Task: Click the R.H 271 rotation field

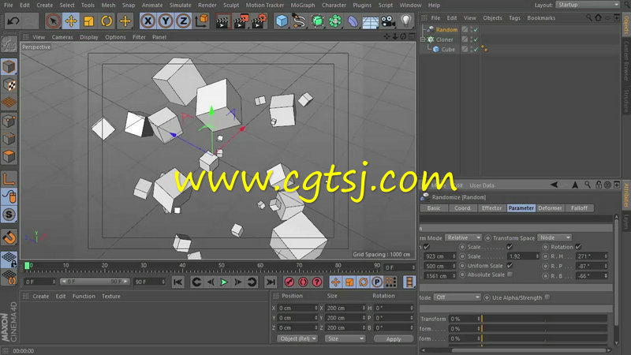Action: tap(591, 256)
